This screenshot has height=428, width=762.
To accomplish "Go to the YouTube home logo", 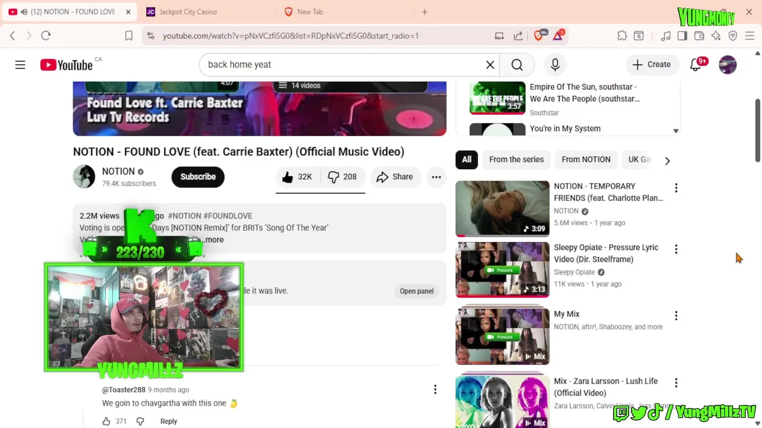I will [x=66, y=65].
